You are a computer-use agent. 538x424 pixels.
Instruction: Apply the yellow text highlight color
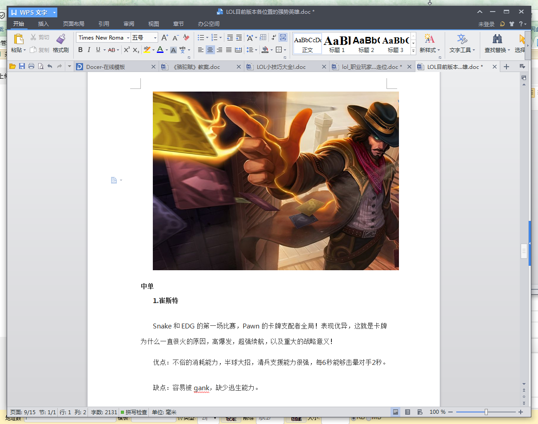(147, 50)
